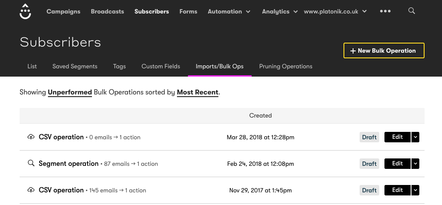Expand the Analytics menu
This screenshot has width=442, height=205.
tap(279, 12)
